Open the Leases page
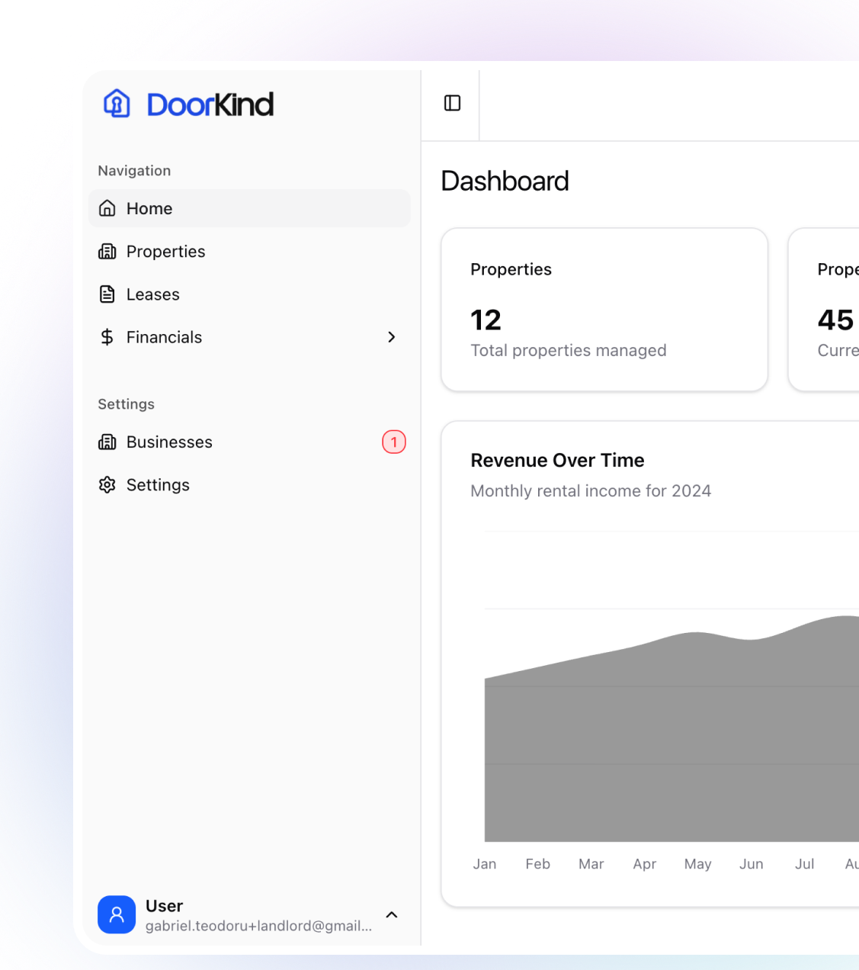 [x=249, y=294]
